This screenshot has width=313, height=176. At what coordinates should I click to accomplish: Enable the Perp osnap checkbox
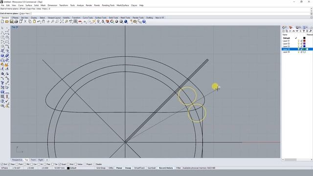45,164
